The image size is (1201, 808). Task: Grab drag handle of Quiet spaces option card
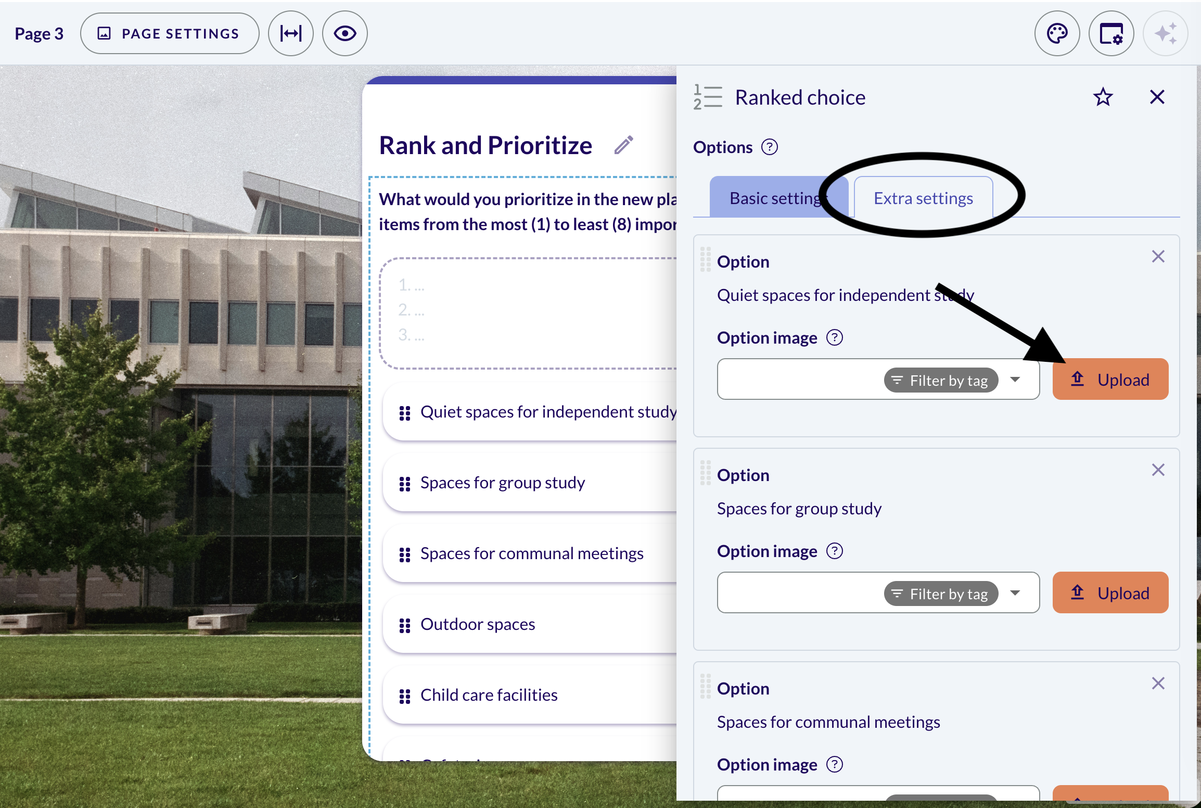[705, 260]
